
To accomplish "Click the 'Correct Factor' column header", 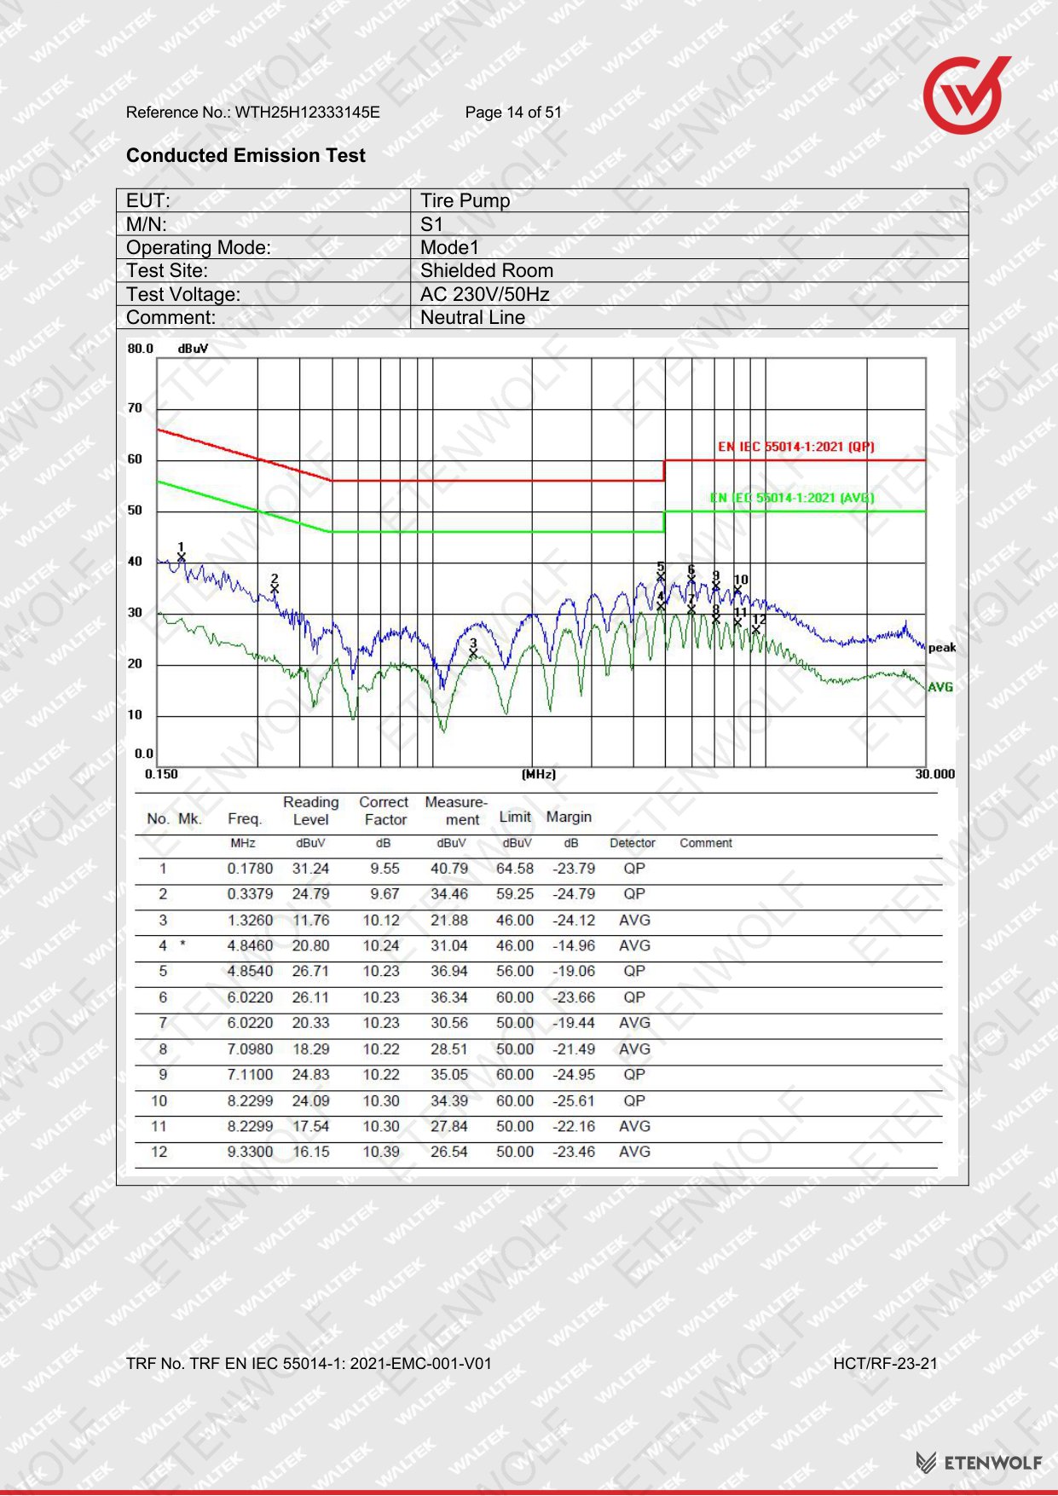I will (x=384, y=811).
